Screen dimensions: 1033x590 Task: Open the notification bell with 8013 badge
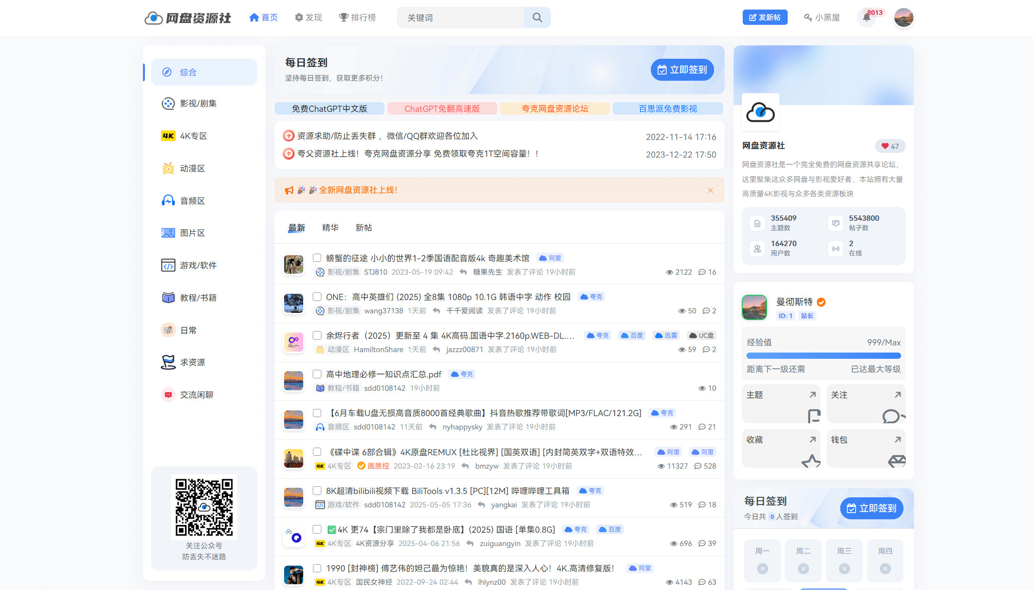coord(867,18)
